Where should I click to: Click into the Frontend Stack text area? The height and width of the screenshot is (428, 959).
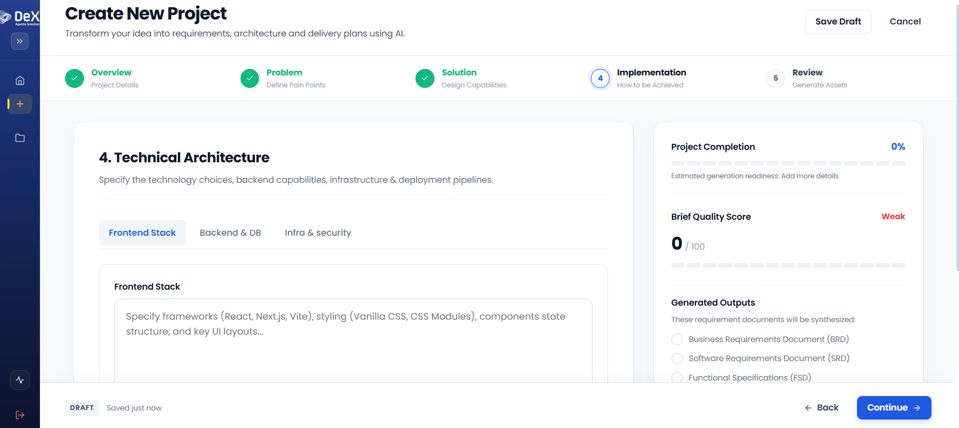(x=353, y=341)
